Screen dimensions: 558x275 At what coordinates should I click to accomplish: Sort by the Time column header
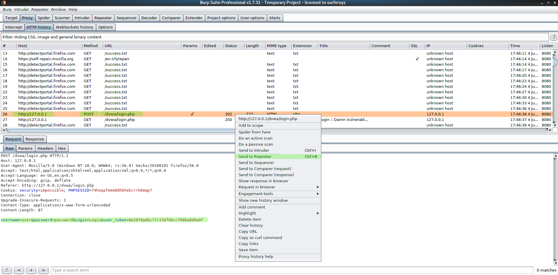click(x=524, y=46)
